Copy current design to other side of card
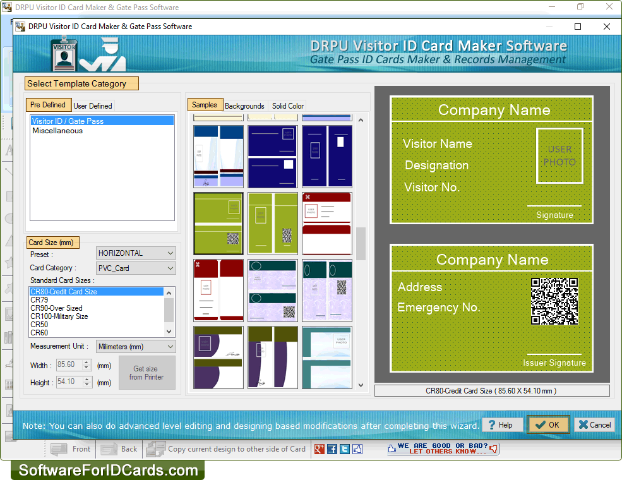Viewport: 622px width, 480px height. tap(226, 449)
